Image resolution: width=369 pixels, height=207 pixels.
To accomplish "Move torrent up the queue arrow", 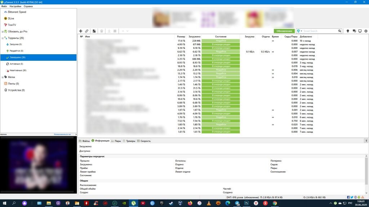I will (123, 31).
